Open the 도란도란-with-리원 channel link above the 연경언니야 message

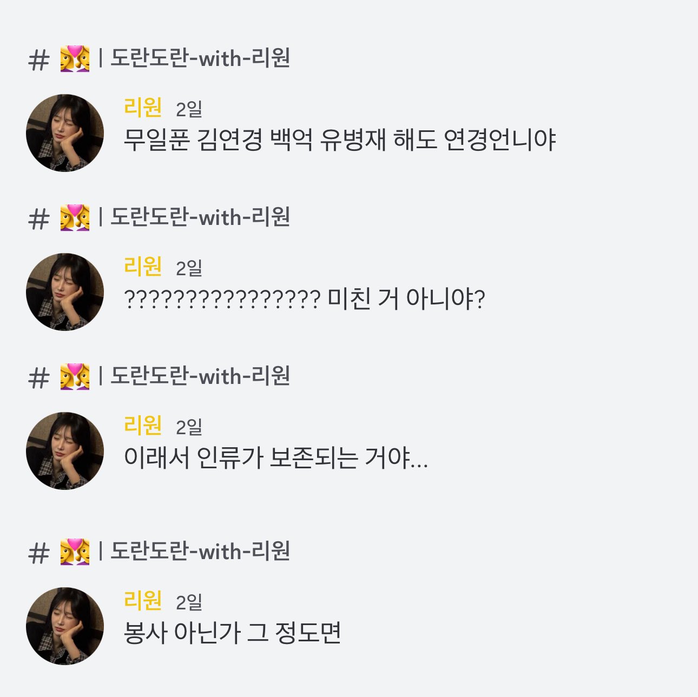[x=200, y=58]
